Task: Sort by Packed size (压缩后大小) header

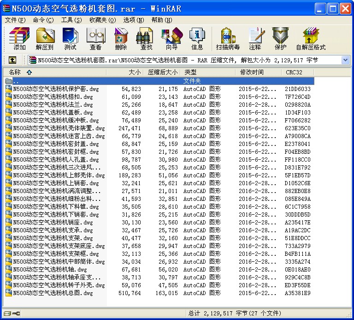Action: pos(162,72)
